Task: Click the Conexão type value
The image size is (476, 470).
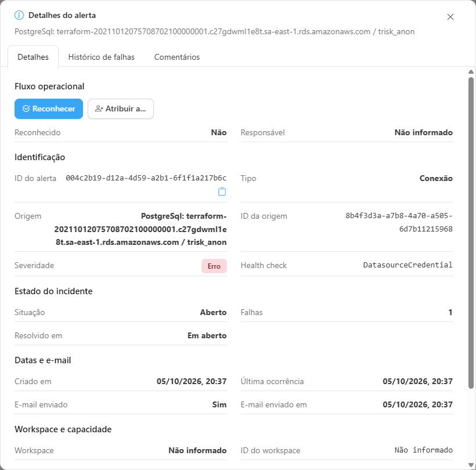Action: 436,178
